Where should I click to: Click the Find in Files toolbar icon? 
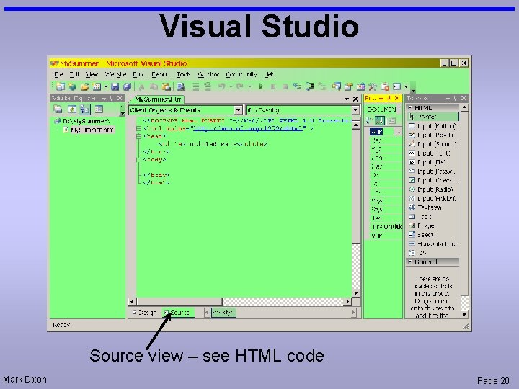pyautogui.click(x=181, y=86)
